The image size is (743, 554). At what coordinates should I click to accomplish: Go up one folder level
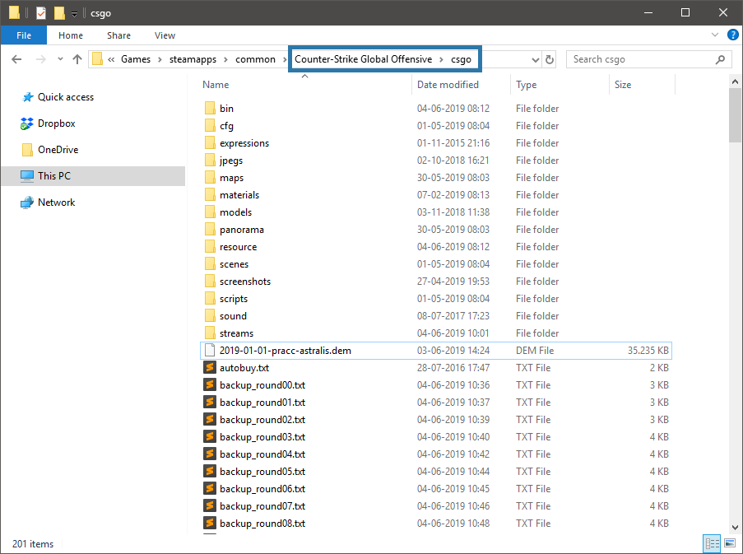tap(77, 59)
